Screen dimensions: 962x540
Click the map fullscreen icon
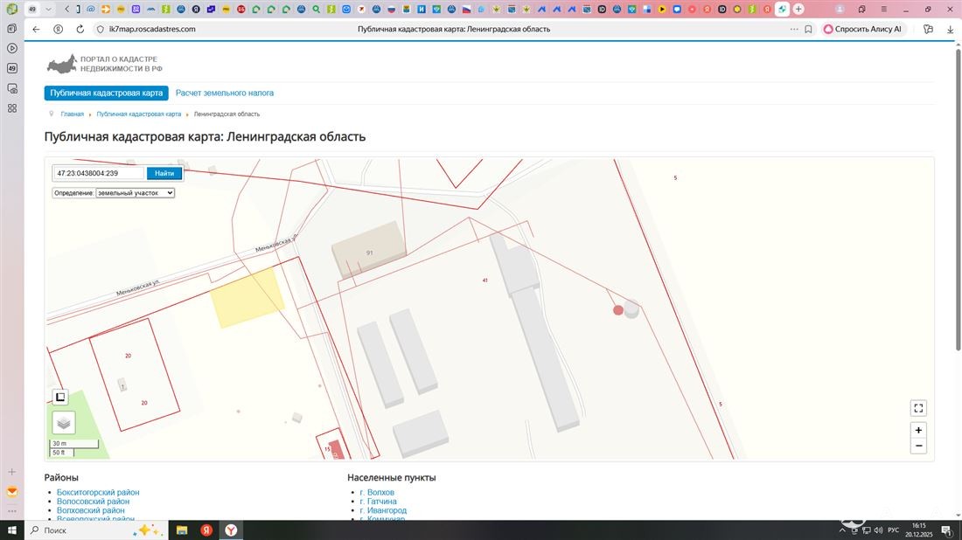coord(918,408)
